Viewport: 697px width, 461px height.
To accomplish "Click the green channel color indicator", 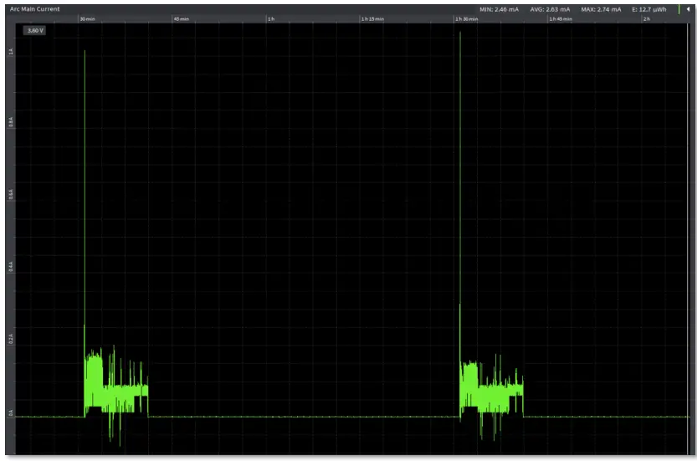I will click(679, 9).
